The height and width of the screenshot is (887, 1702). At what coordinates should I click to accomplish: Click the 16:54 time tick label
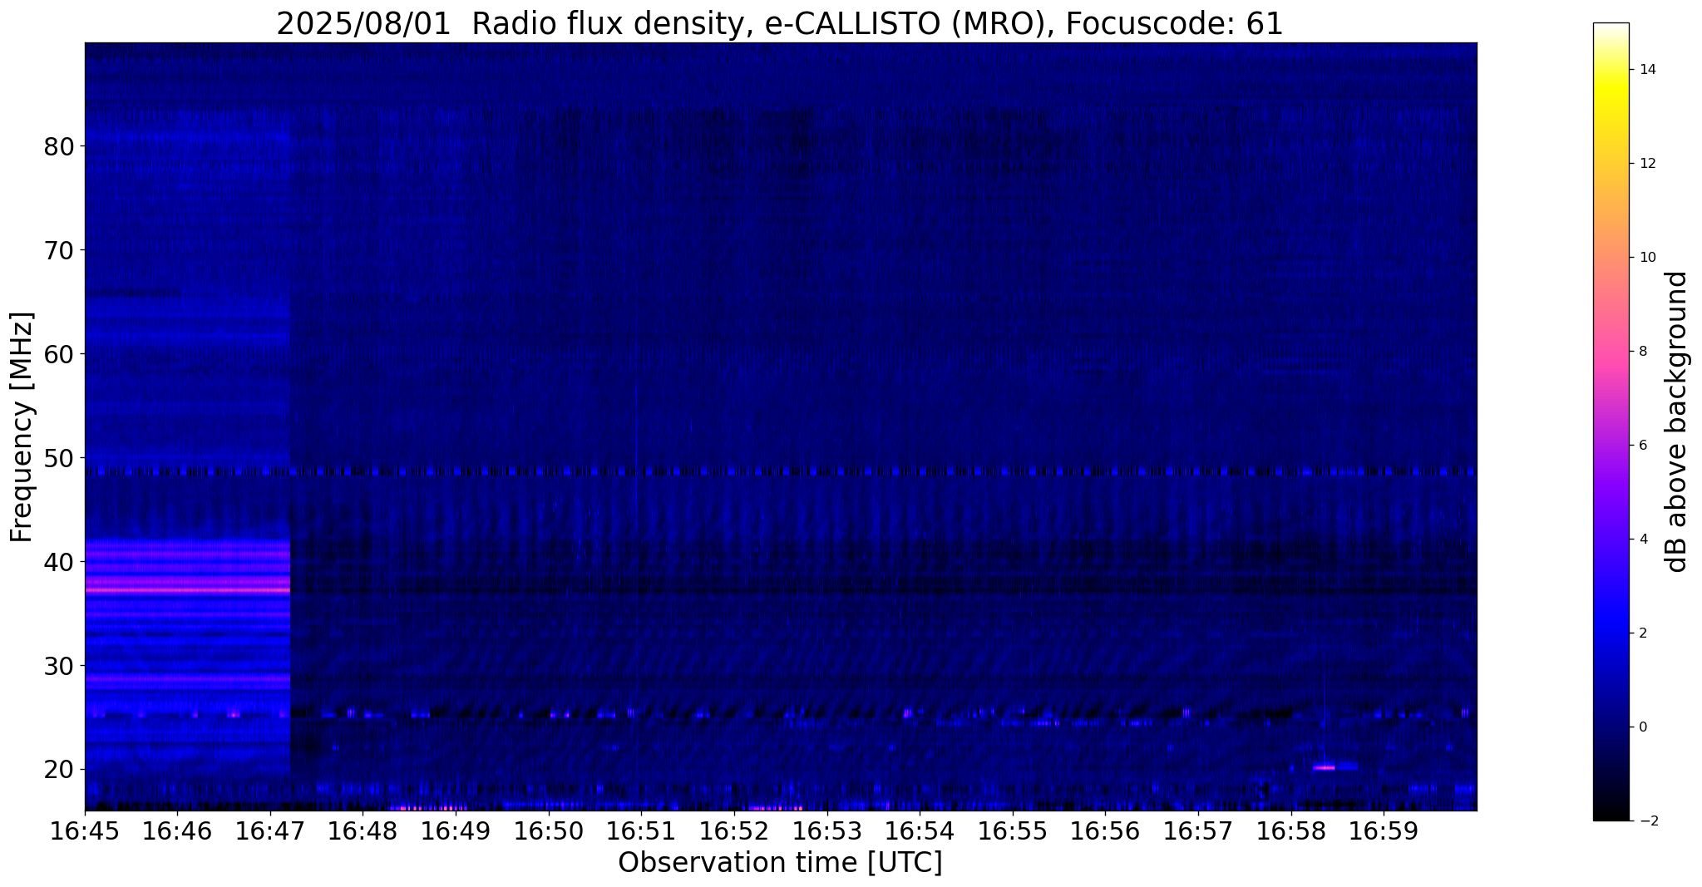920,831
